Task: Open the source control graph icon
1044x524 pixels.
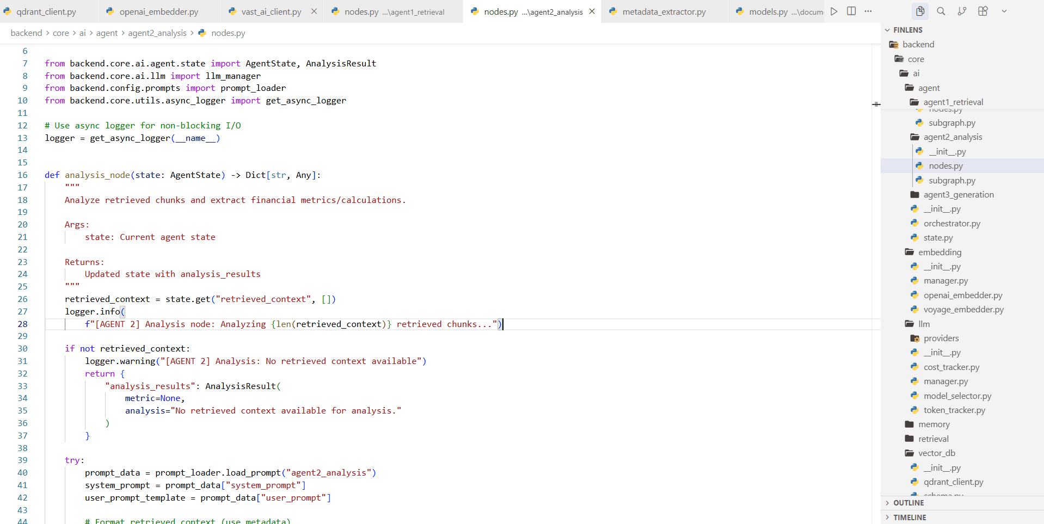Action: [962, 11]
